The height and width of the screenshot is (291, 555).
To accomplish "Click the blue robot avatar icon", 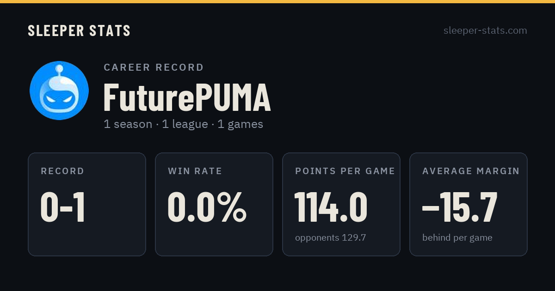I will [59, 91].
